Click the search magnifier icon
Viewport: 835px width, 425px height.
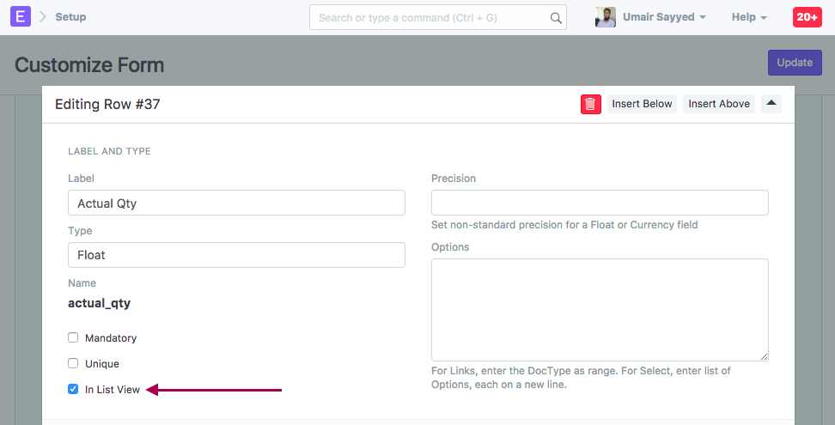pos(556,17)
